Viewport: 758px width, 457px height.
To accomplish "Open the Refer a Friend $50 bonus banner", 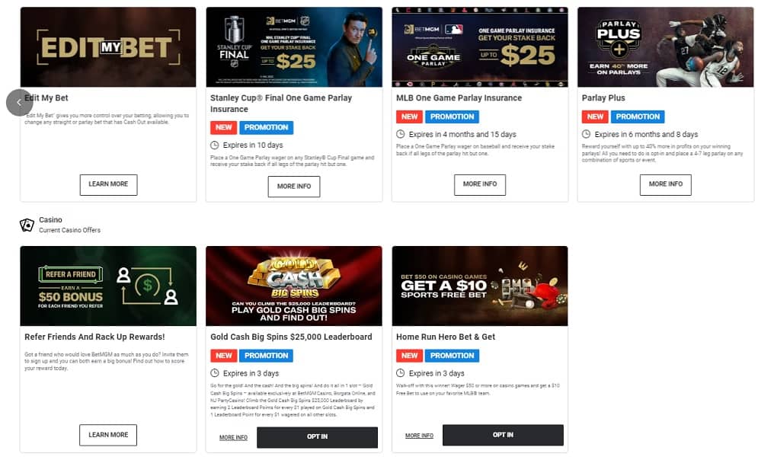I will coord(108,286).
